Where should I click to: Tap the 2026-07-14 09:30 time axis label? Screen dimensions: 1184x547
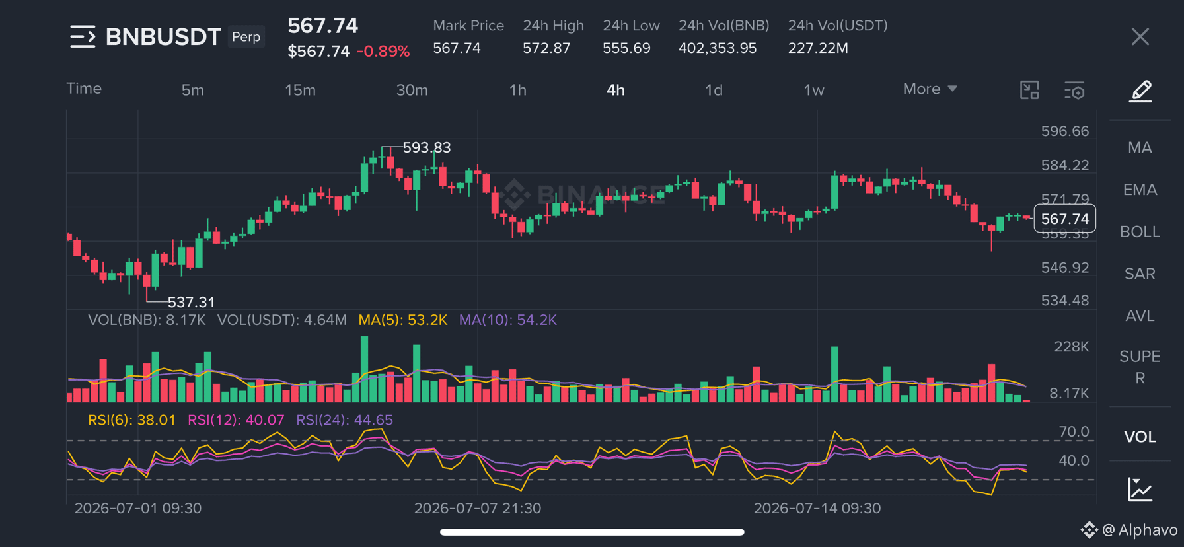(817, 508)
